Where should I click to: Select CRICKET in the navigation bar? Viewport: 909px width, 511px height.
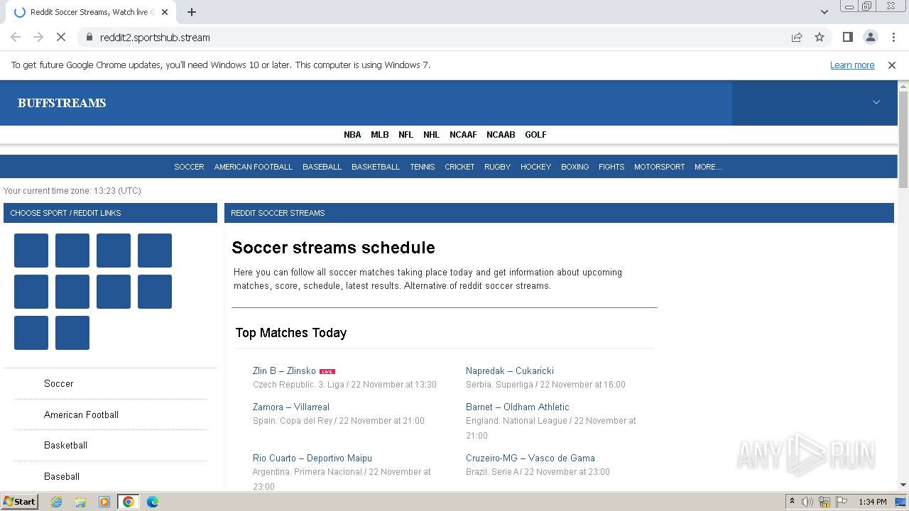459,167
